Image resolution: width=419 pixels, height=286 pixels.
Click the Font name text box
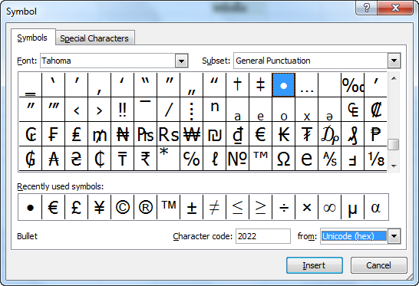(x=108, y=61)
